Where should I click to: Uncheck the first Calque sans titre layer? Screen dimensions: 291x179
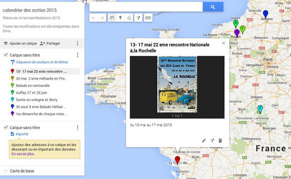point(6,55)
